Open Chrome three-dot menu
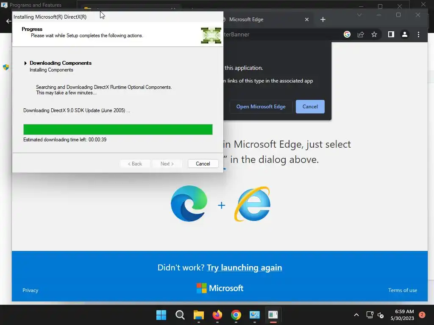The height and width of the screenshot is (325, 434). (418, 34)
